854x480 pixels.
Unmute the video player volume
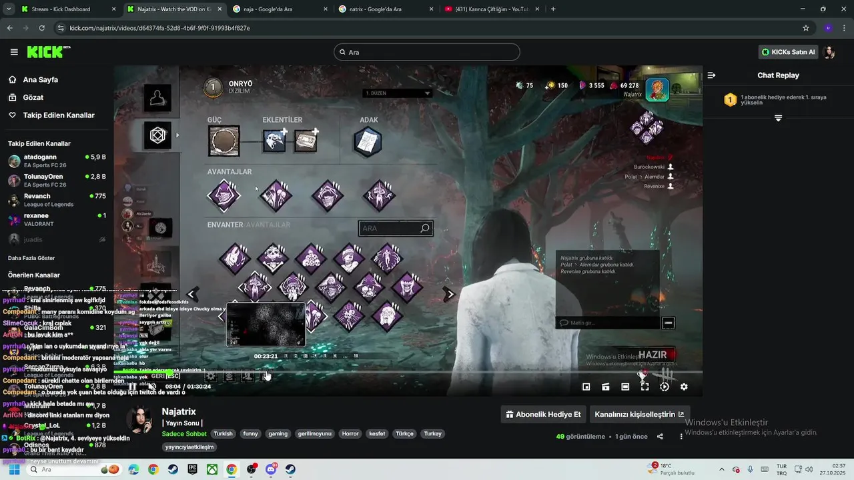click(x=151, y=387)
